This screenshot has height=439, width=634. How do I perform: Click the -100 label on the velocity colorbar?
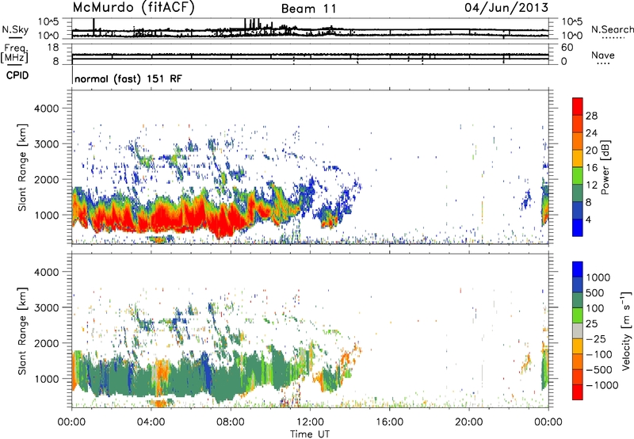599,354
